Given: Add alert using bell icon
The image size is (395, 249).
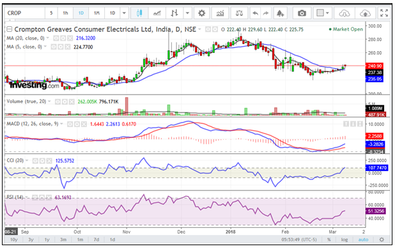Looking at the screenshot, I should pyautogui.click(x=280, y=13).
